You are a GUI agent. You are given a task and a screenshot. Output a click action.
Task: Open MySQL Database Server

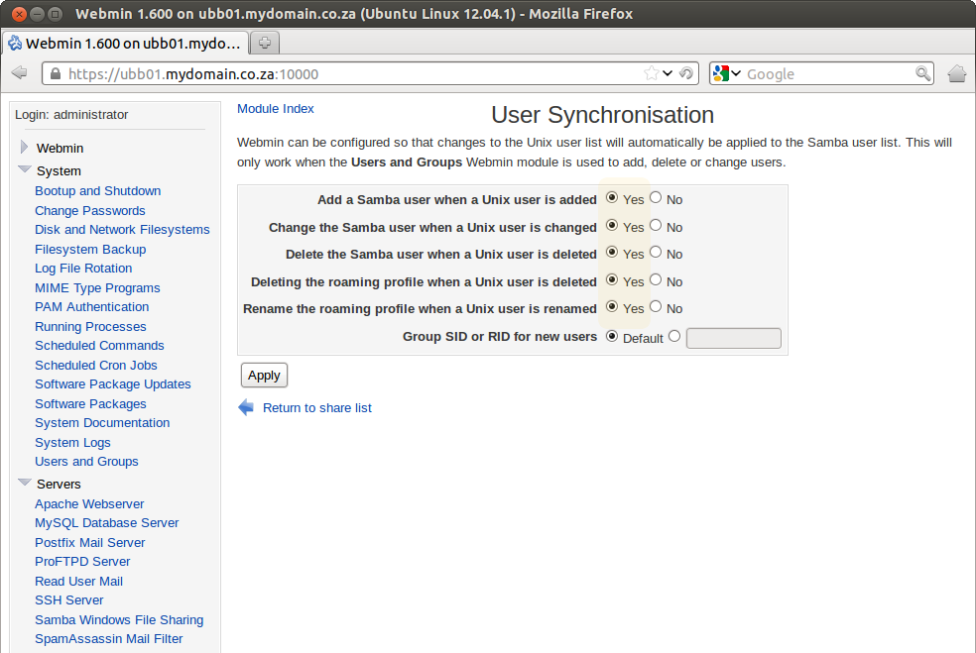106,522
